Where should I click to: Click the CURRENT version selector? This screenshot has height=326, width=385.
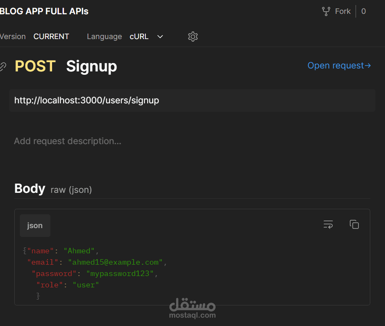coord(51,37)
